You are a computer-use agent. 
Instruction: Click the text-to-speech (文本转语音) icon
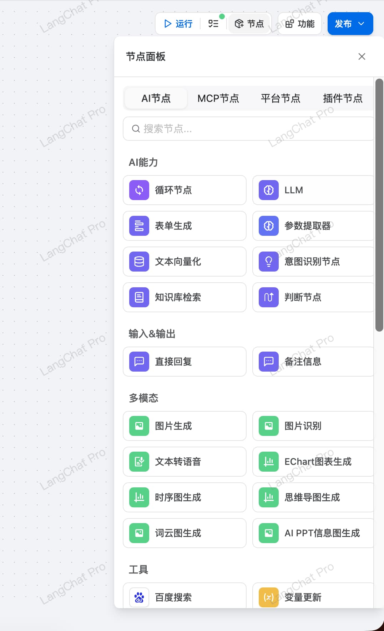[x=139, y=462]
